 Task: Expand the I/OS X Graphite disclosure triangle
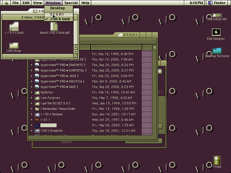click(31, 131)
